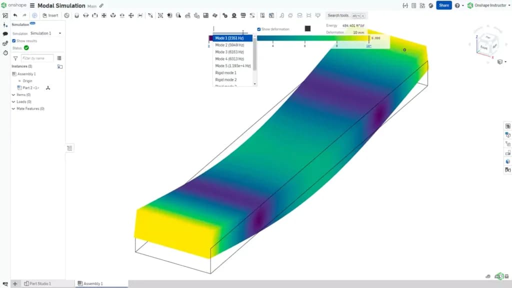This screenshot has height=288, width=512.
Task: Click the top right-panel icon on the edge
Action: (x=508, y=126)
